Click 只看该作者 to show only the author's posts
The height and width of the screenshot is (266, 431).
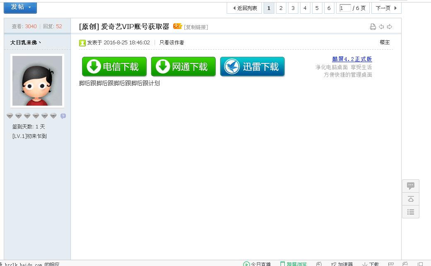[172, 42]
